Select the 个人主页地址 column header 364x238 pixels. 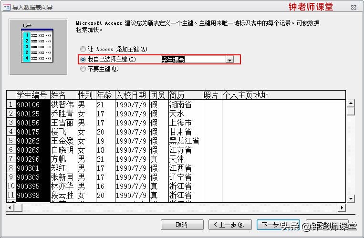tap(284, 95)
